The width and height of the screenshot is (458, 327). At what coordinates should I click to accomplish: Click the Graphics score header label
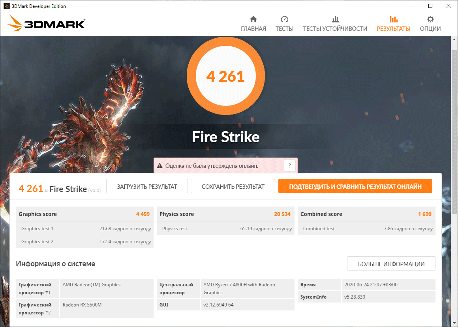click(x=38, y=214)
